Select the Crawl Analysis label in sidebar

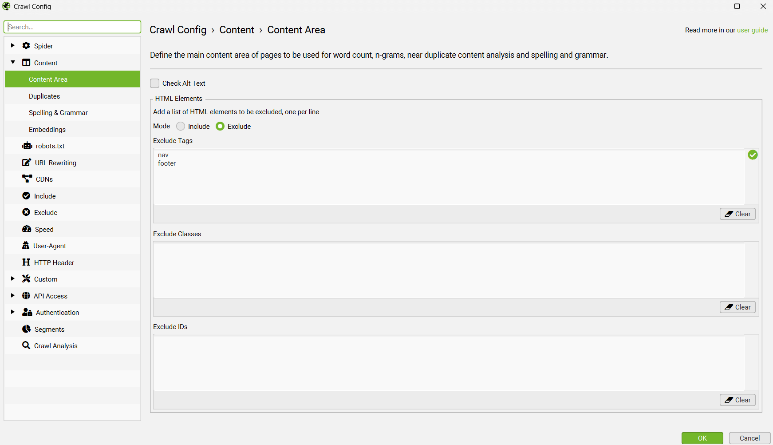click(x=55, y=346)
